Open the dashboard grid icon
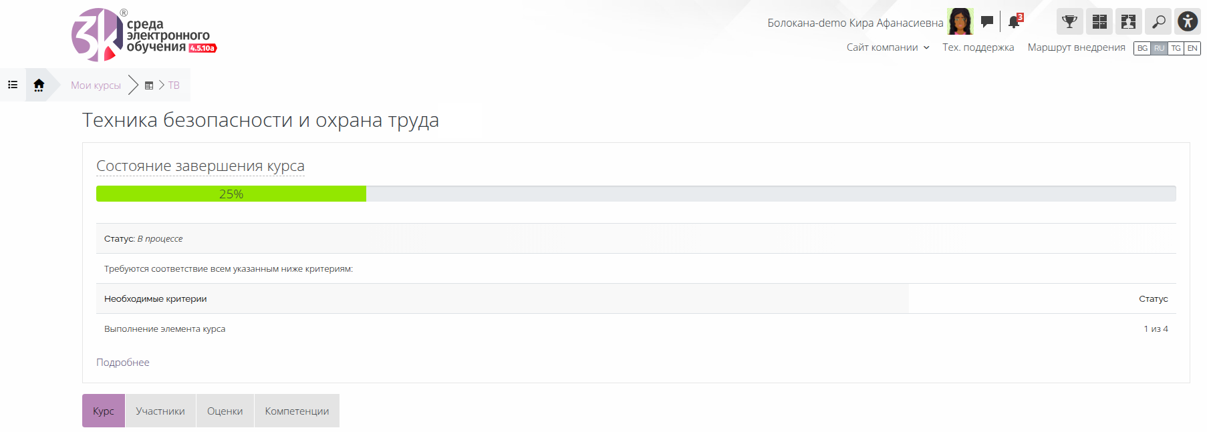The height and width of the screenshot is (432, 1207). [1099, 21]
